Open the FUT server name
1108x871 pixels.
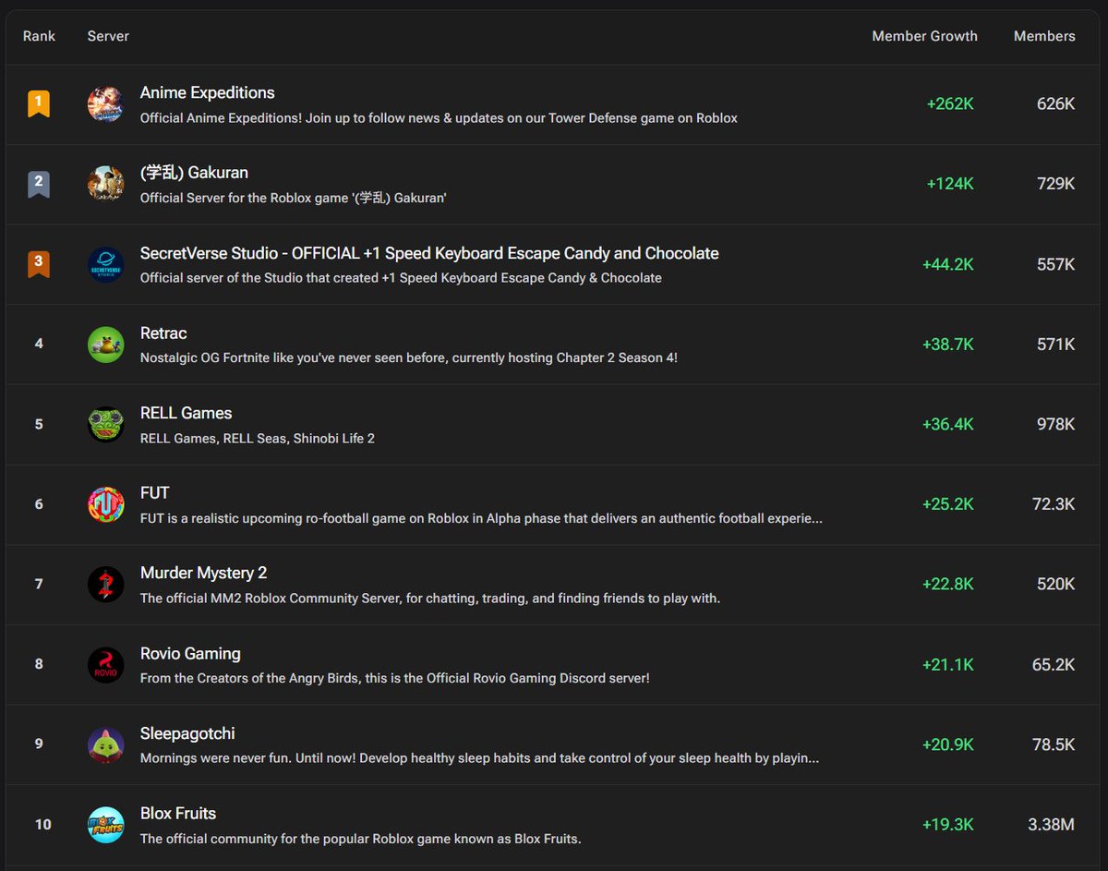[155, 493]
